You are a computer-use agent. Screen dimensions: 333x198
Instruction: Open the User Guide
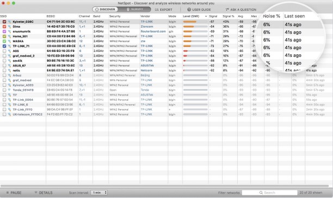coord(199,10)
